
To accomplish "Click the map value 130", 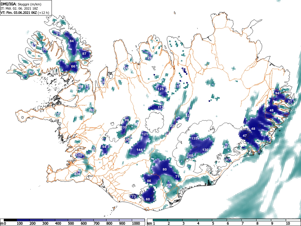I will (x=205, y=150).
